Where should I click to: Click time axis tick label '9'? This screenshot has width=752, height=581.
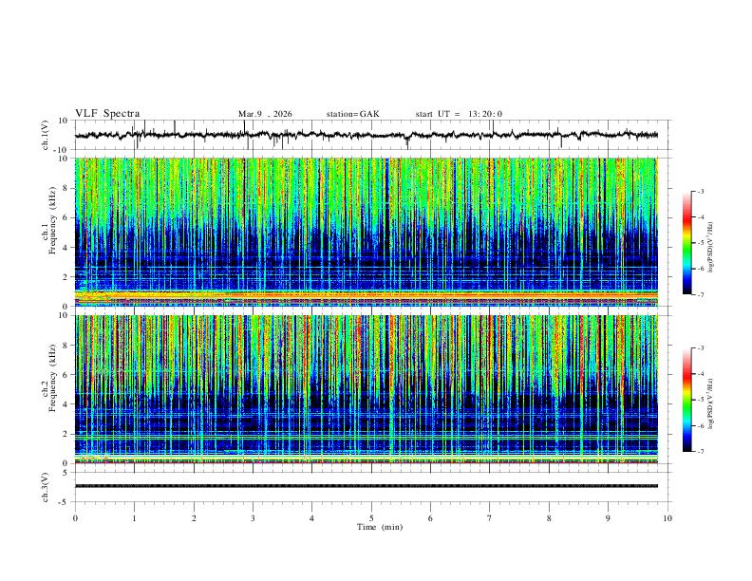click(608, 518)
